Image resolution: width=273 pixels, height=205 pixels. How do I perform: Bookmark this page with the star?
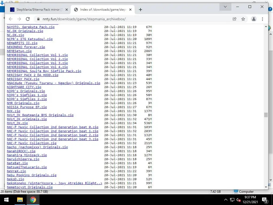[x=243, y=19]
